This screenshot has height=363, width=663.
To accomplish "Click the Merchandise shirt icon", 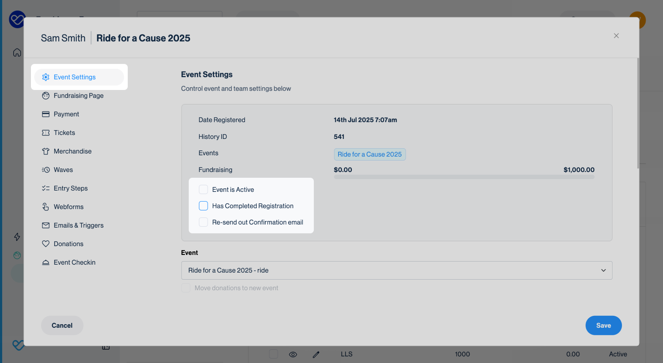I will [x=46, y=151].
